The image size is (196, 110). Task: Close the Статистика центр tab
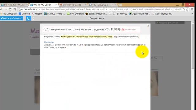tap(86, 5)
